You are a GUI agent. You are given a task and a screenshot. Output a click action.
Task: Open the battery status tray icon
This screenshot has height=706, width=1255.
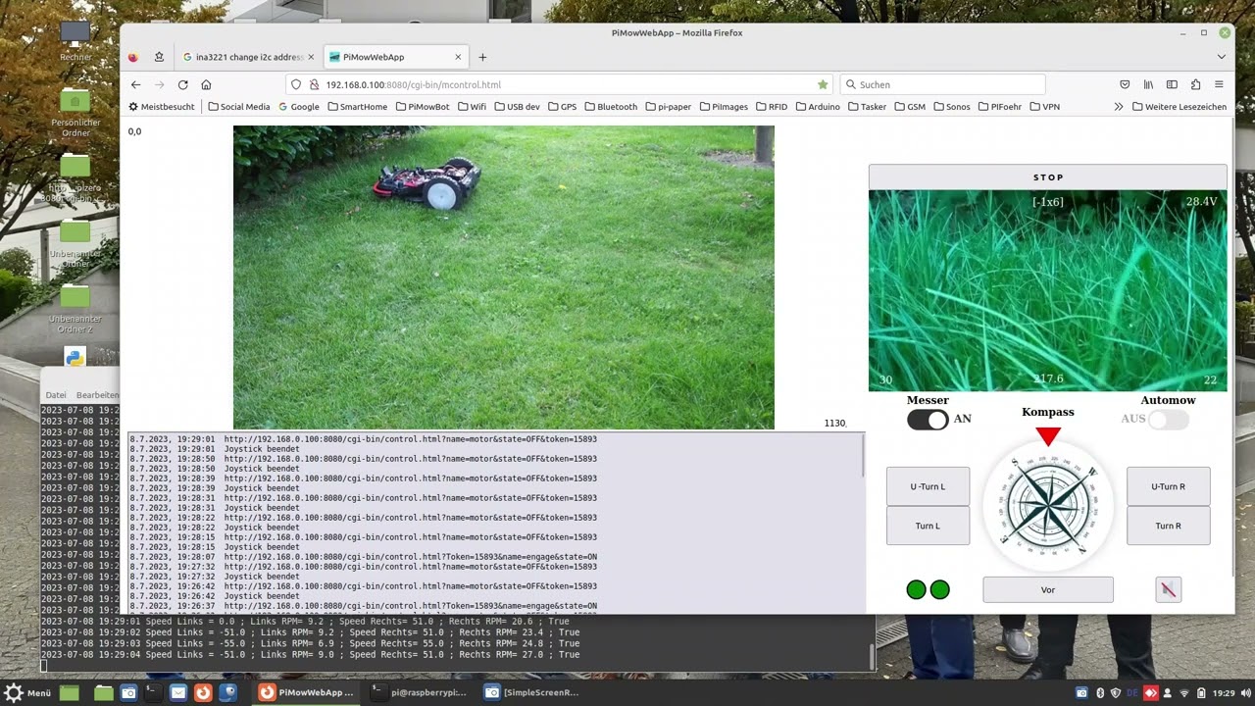coord(1200,692)
